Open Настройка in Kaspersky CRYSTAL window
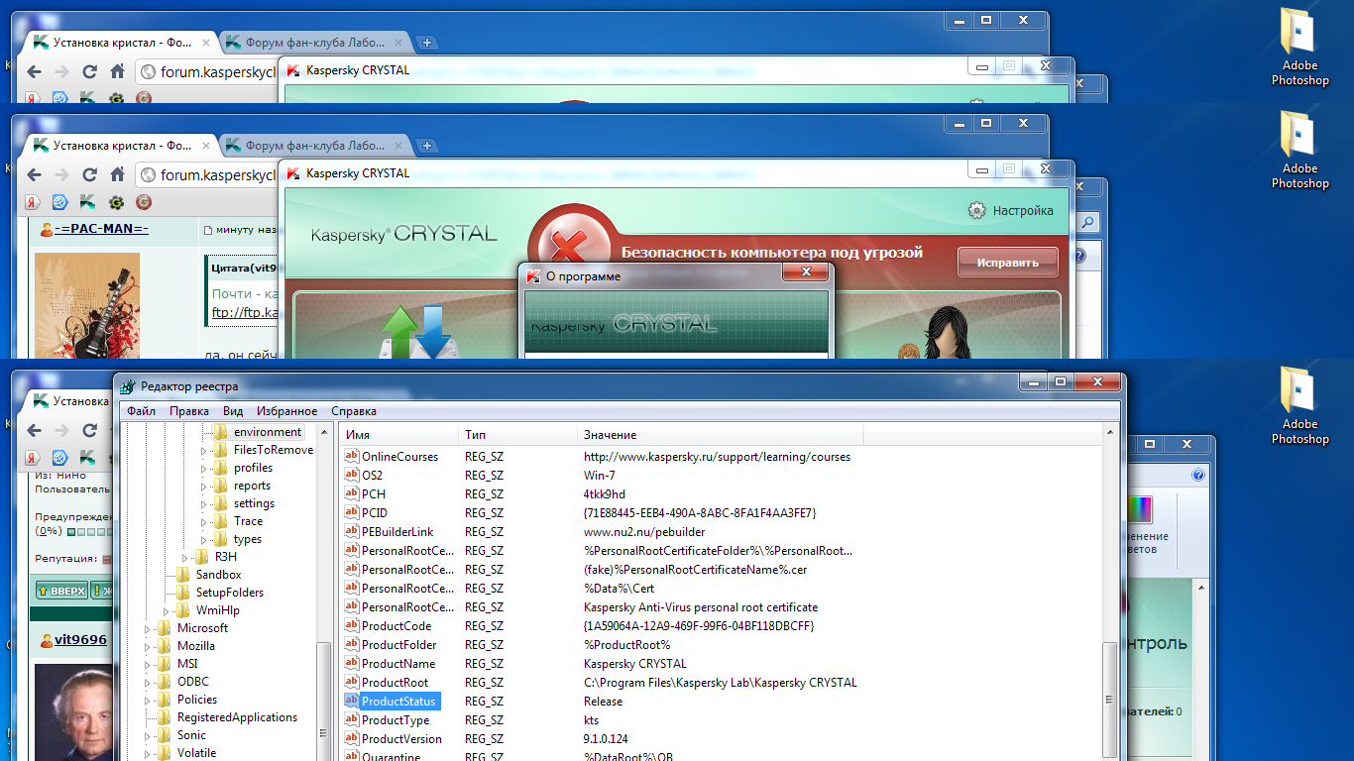The image size is (1354, 761). 1011,210
